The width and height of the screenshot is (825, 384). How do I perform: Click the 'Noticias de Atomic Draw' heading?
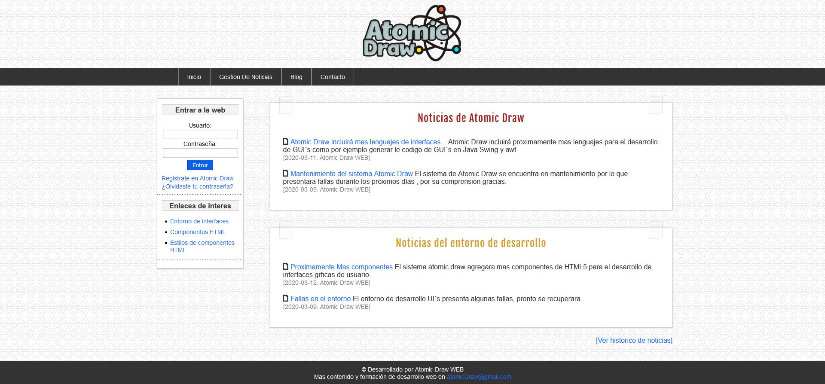[471, 118]
